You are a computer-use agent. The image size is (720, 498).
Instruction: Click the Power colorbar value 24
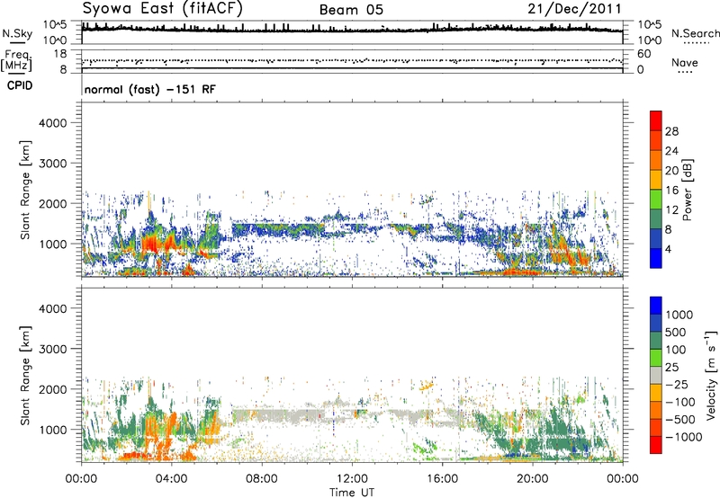pos(671,151)
